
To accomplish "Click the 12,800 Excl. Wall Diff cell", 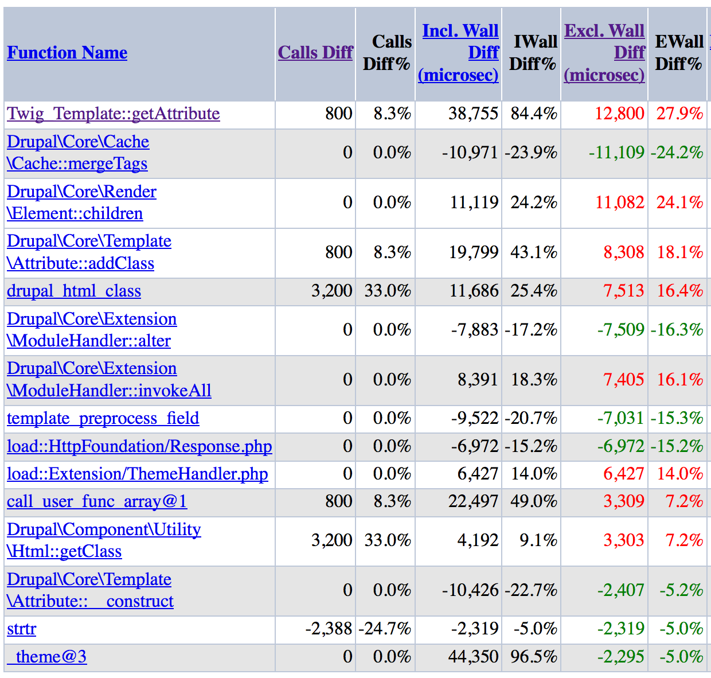I will [x=619, y=114].
